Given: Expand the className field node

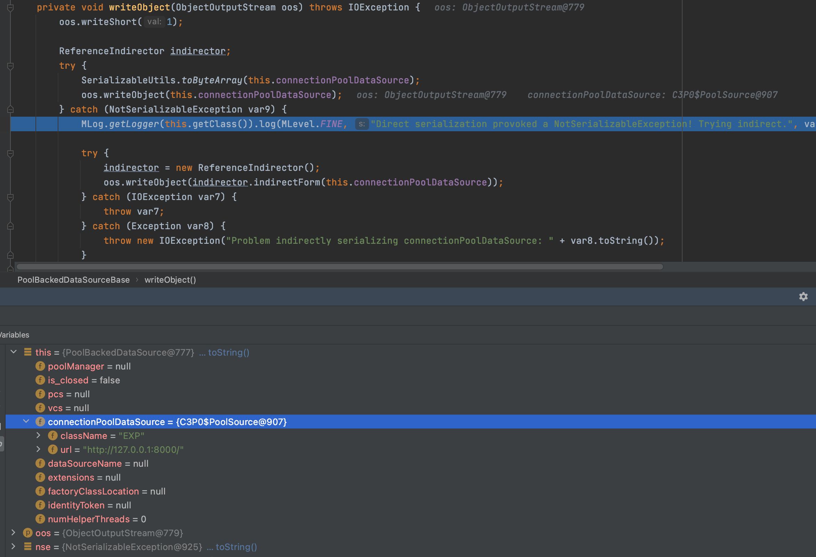Looking at the screenshot, I should (39, 435).
